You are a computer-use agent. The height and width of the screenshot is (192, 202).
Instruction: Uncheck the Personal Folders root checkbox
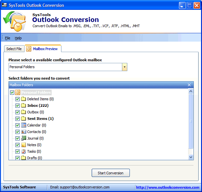[x=12, y=92]
